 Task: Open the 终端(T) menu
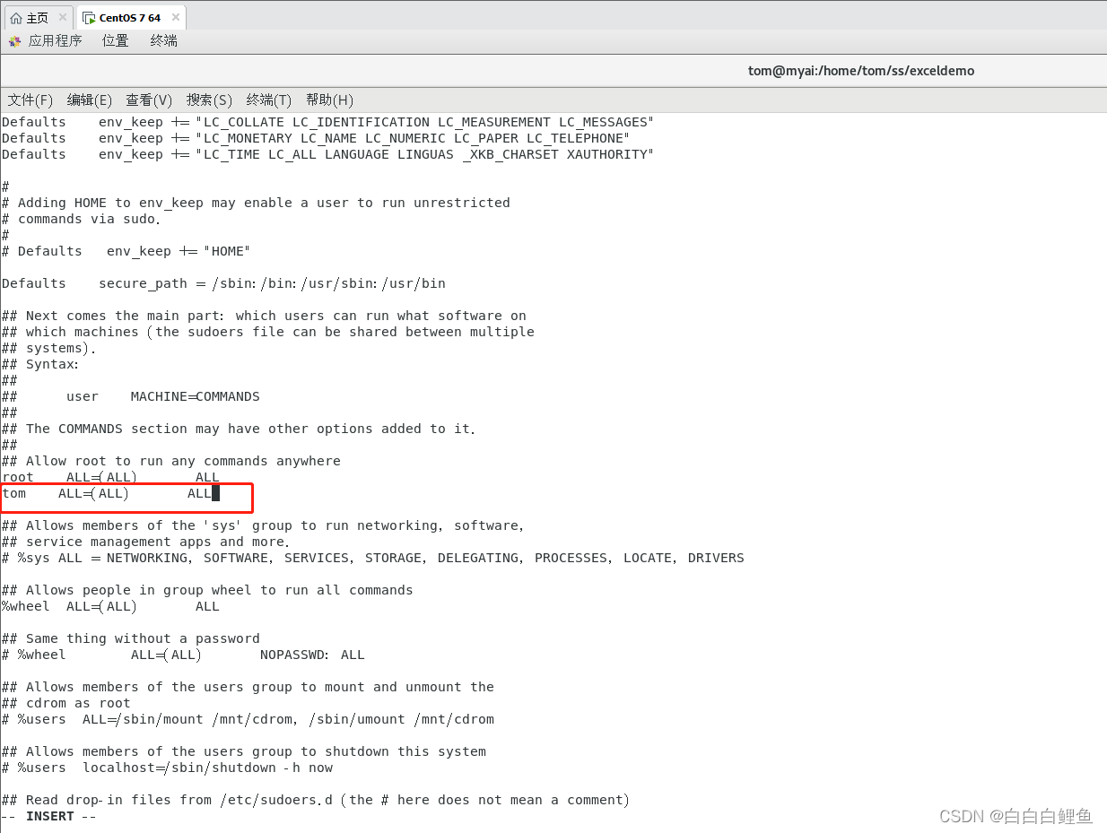[x=267, y=100]
